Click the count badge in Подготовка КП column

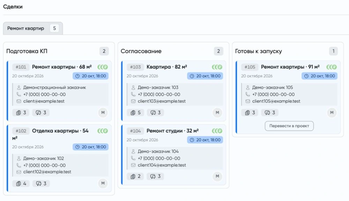click(x=104, y=51)
